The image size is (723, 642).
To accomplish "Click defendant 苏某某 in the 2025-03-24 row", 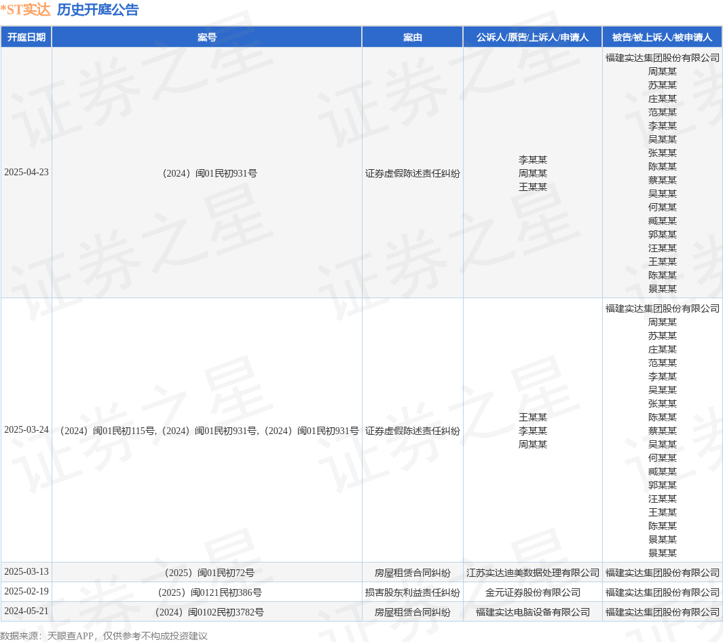I will [x=662, y=336].
